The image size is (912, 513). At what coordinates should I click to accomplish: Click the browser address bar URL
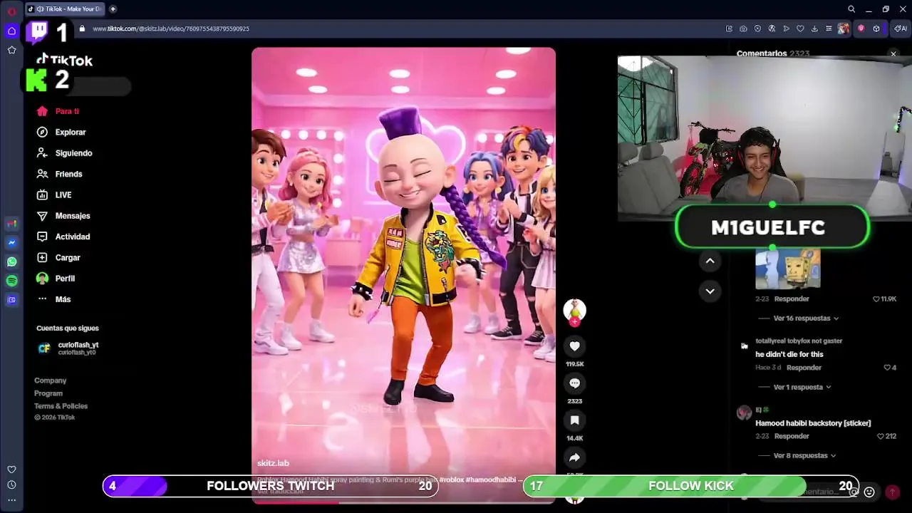(171, 28)
